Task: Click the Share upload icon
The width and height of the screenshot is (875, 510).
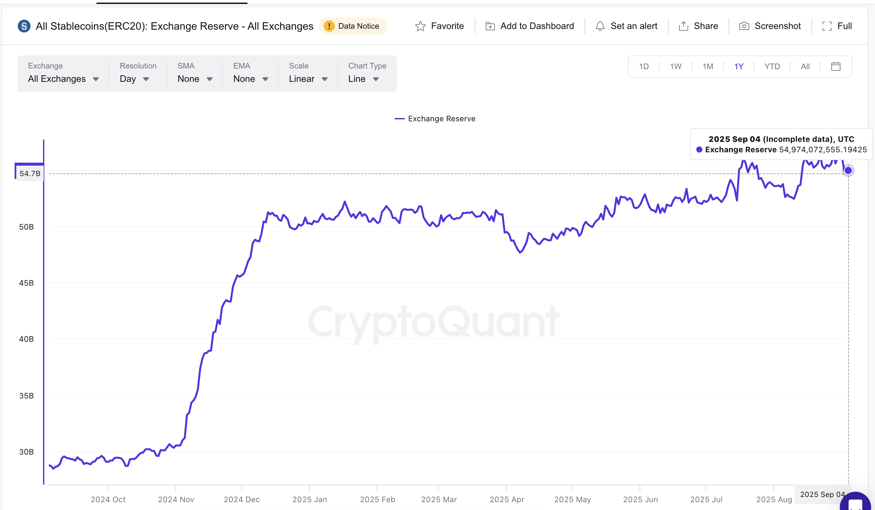Action: (x=683, y=26)
